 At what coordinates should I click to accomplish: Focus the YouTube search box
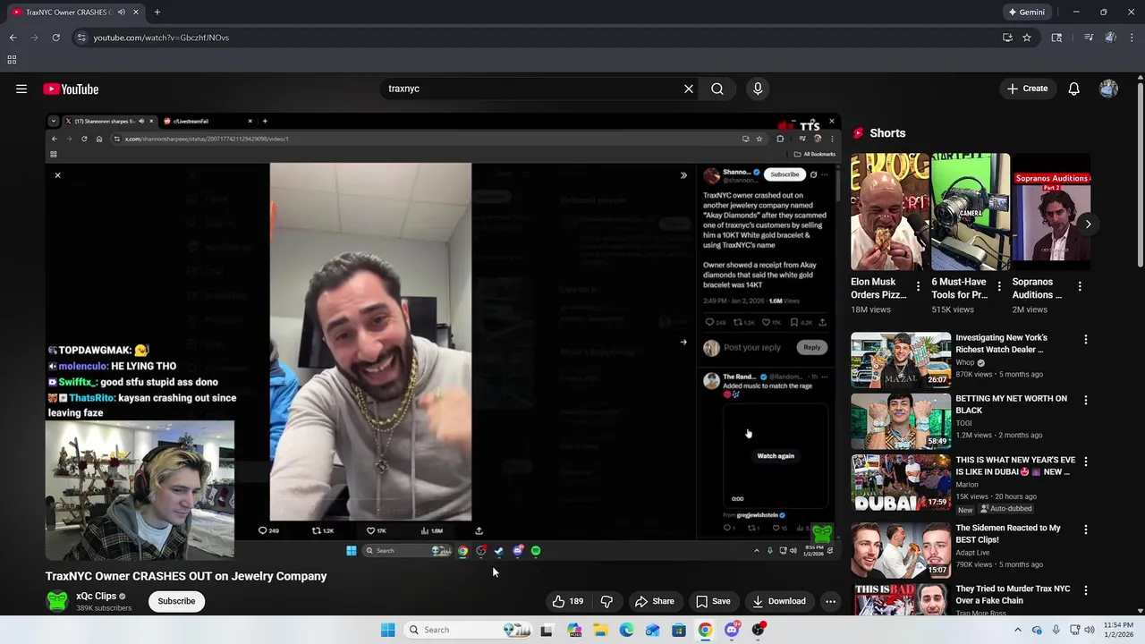(532, 89)
